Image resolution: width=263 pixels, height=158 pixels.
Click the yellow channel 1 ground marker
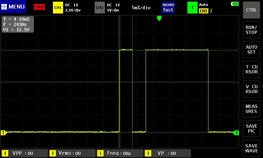point(4,133)
